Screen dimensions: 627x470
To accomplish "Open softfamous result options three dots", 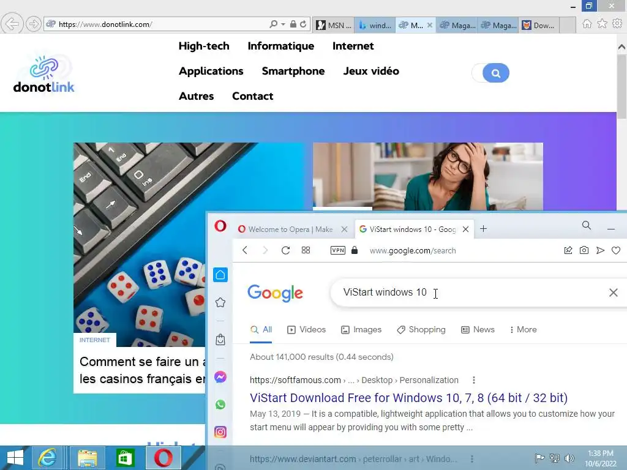I will [474, 380].
